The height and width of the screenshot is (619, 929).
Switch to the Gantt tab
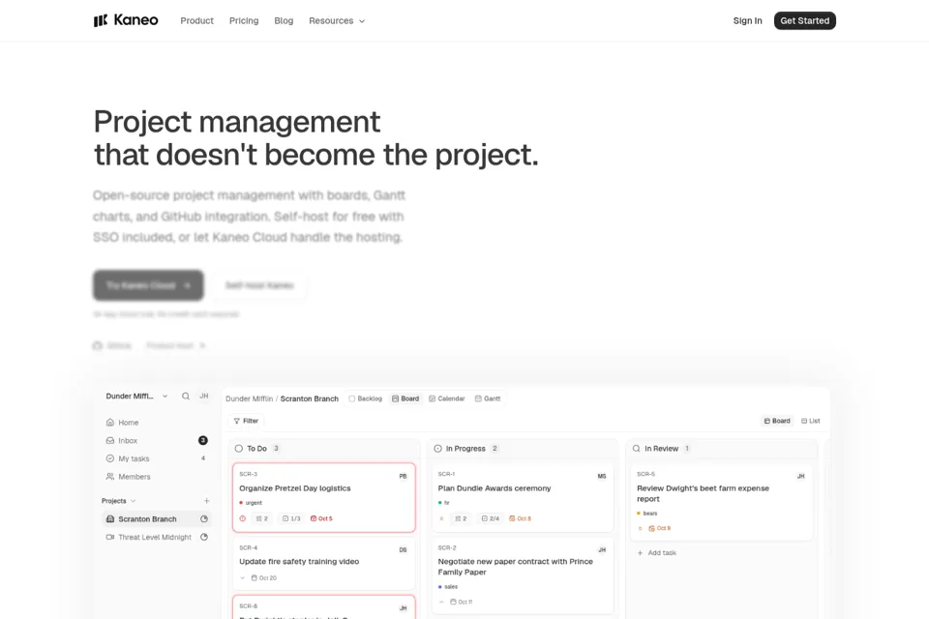tap(488, 398)
